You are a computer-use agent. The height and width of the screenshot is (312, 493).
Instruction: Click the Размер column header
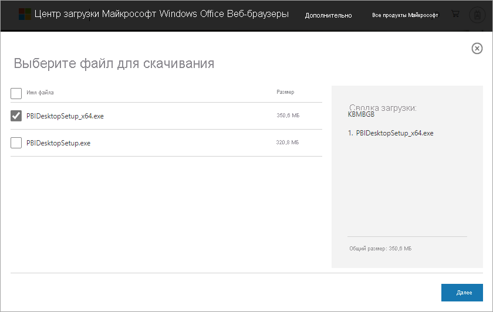(x=285, y=92)
